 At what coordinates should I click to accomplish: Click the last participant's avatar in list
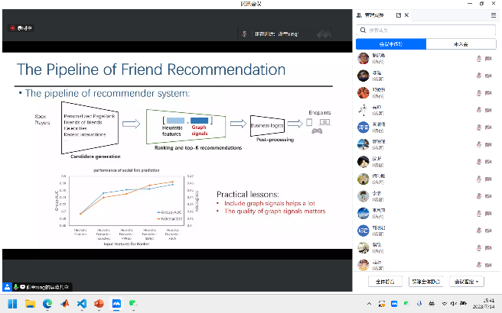point(364,265)
